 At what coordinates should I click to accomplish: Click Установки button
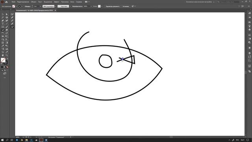[126, 6]
